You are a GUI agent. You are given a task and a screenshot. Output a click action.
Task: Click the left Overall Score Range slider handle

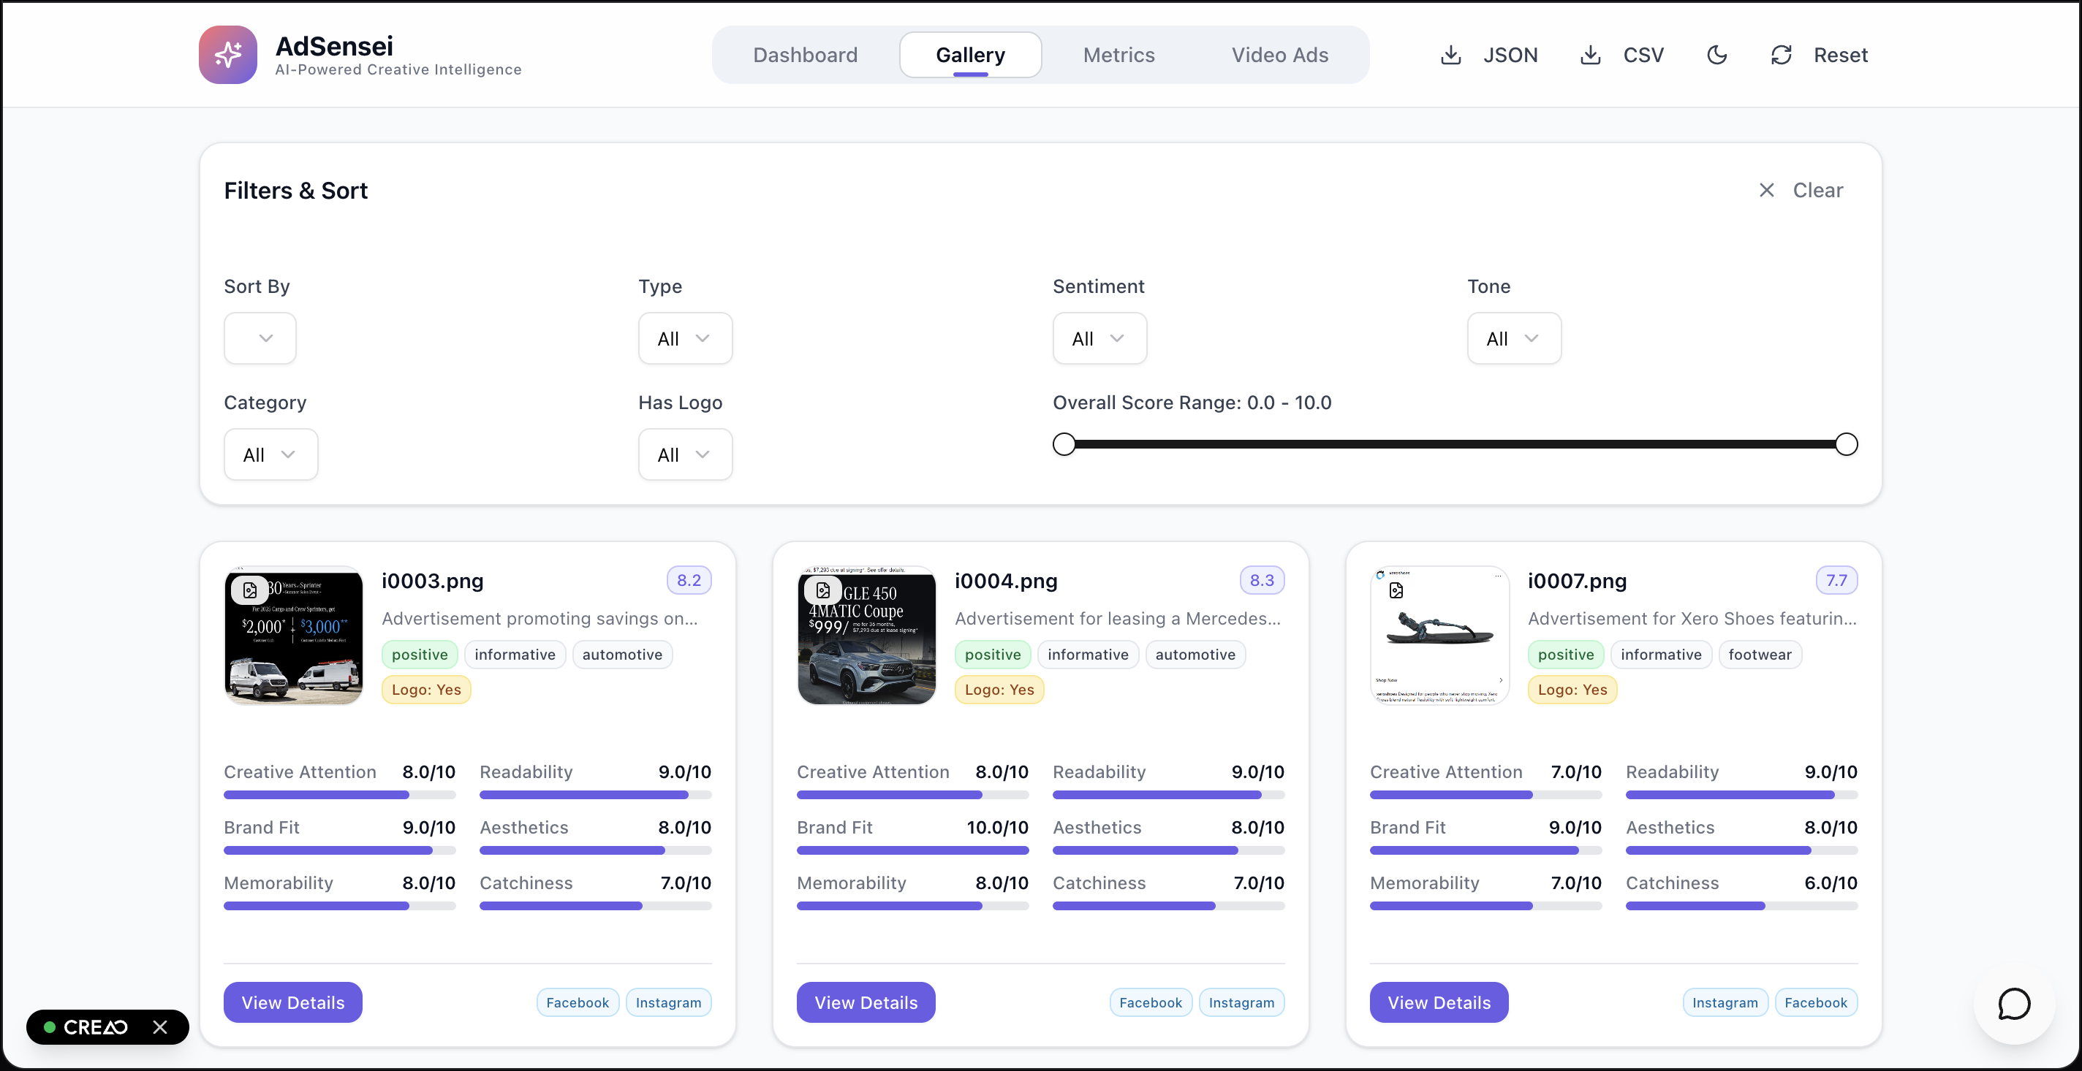click(1064, 444)
